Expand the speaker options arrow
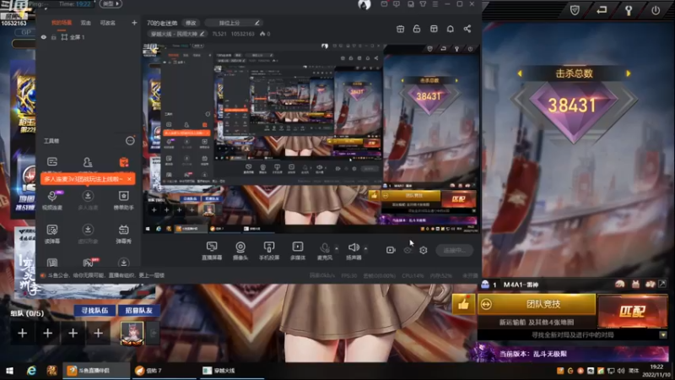675x380 pixels. [365, 248]
